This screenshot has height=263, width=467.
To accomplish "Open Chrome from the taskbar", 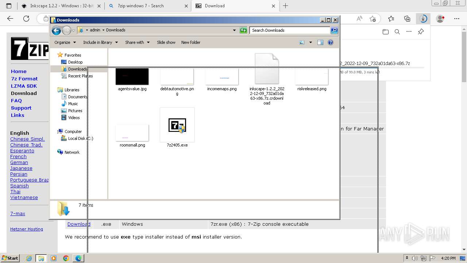I will [x=66, y=258].
